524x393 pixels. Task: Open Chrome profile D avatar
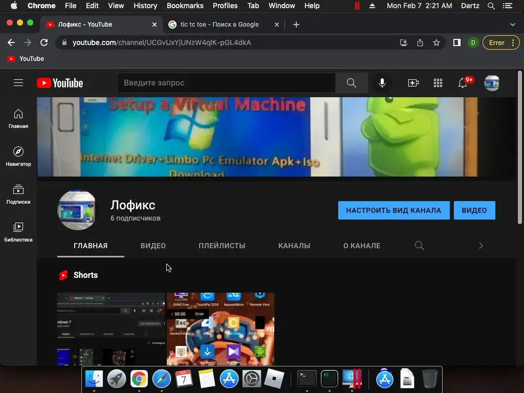(473, 42)
